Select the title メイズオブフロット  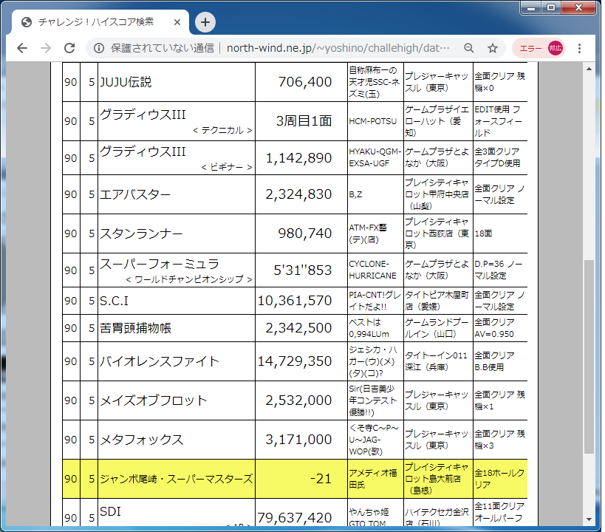point(154,400)
